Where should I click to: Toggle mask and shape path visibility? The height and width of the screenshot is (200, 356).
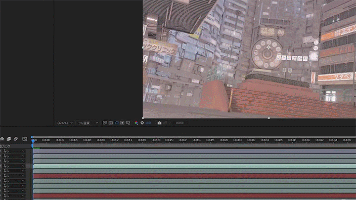coord(117,122)
